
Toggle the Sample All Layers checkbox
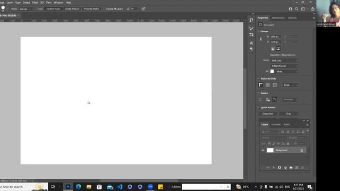click(x=104, y=9)
